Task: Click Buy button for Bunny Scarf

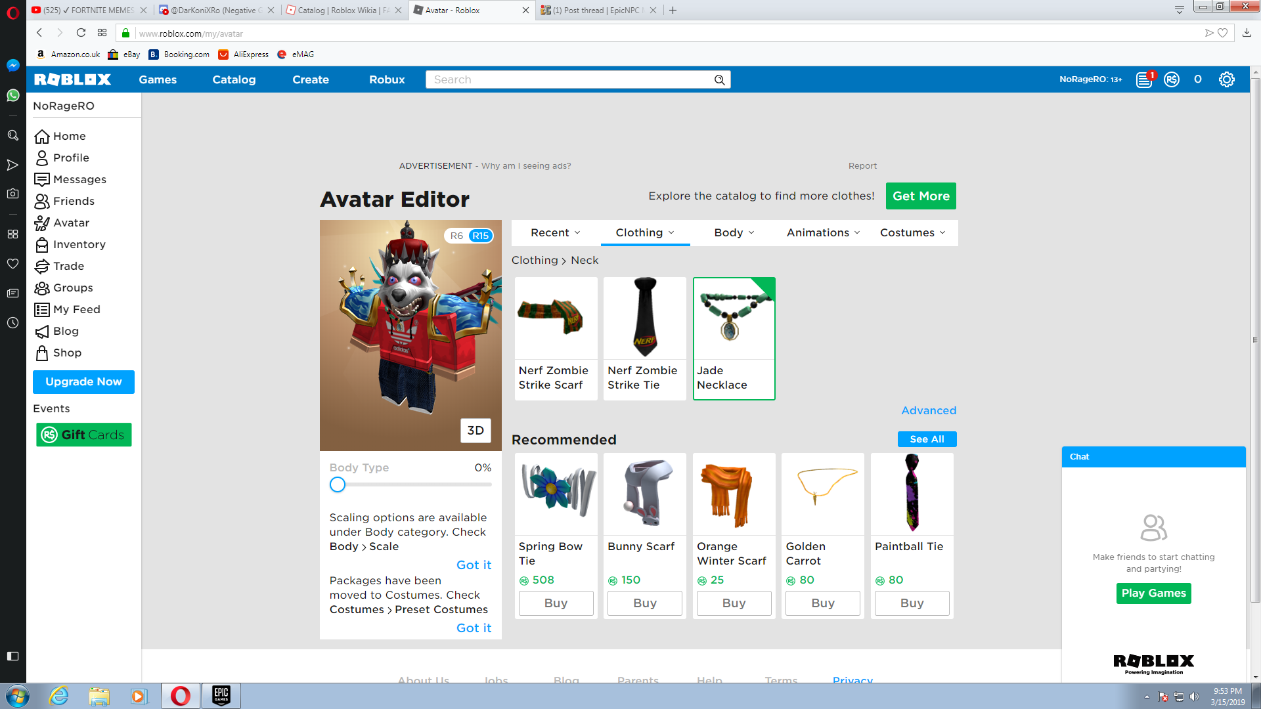Action: point(645,603)
